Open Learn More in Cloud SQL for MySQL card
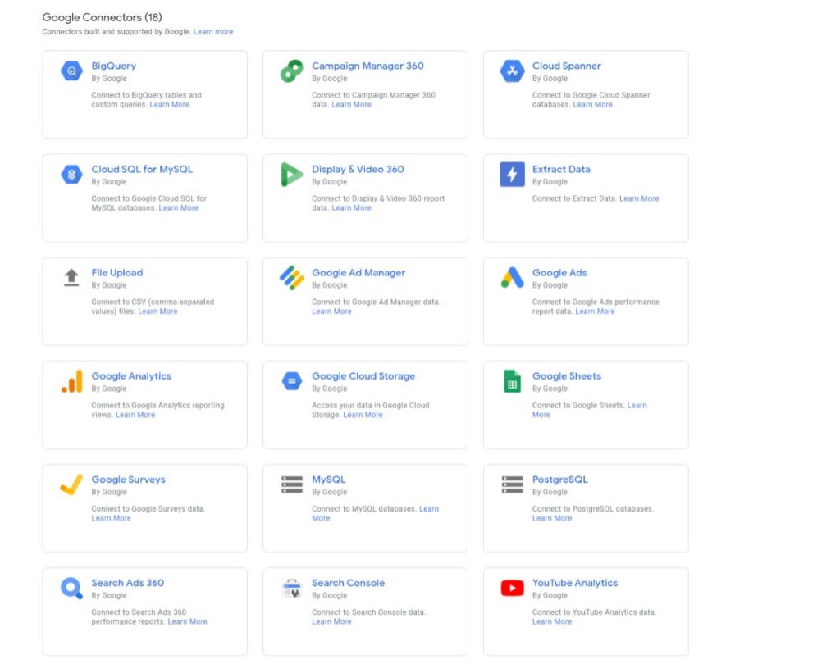The width and height of the screenshot is (840, 664). pyautogui.click(x=178, y=207)
